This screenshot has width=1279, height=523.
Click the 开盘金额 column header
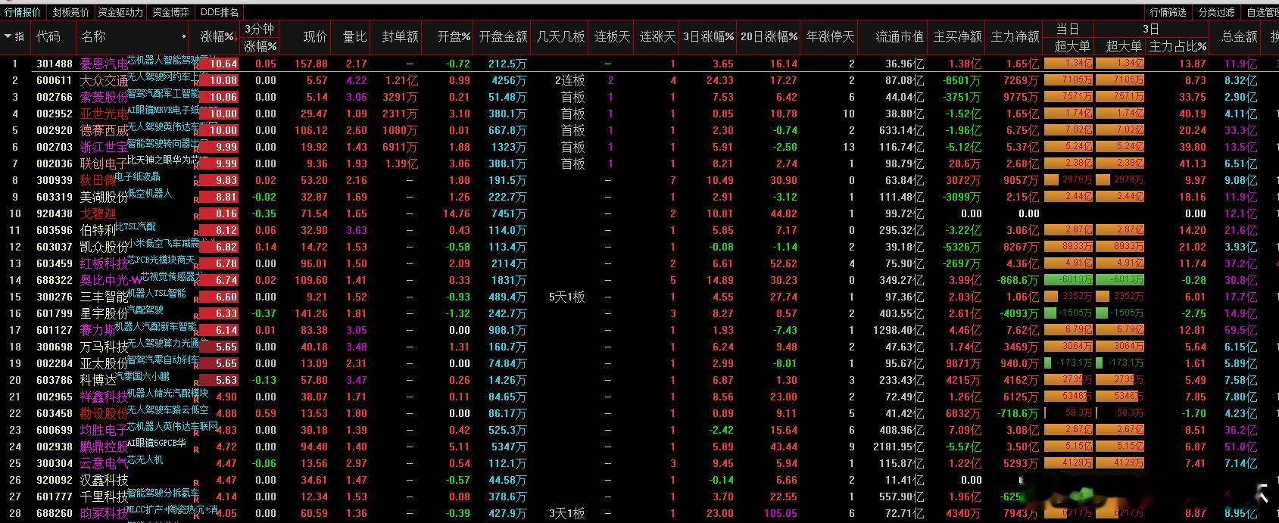[503, 36]
